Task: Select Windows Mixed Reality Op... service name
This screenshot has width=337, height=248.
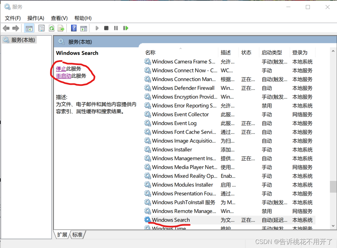Action: pyautogui.click(x=185, y=176)
